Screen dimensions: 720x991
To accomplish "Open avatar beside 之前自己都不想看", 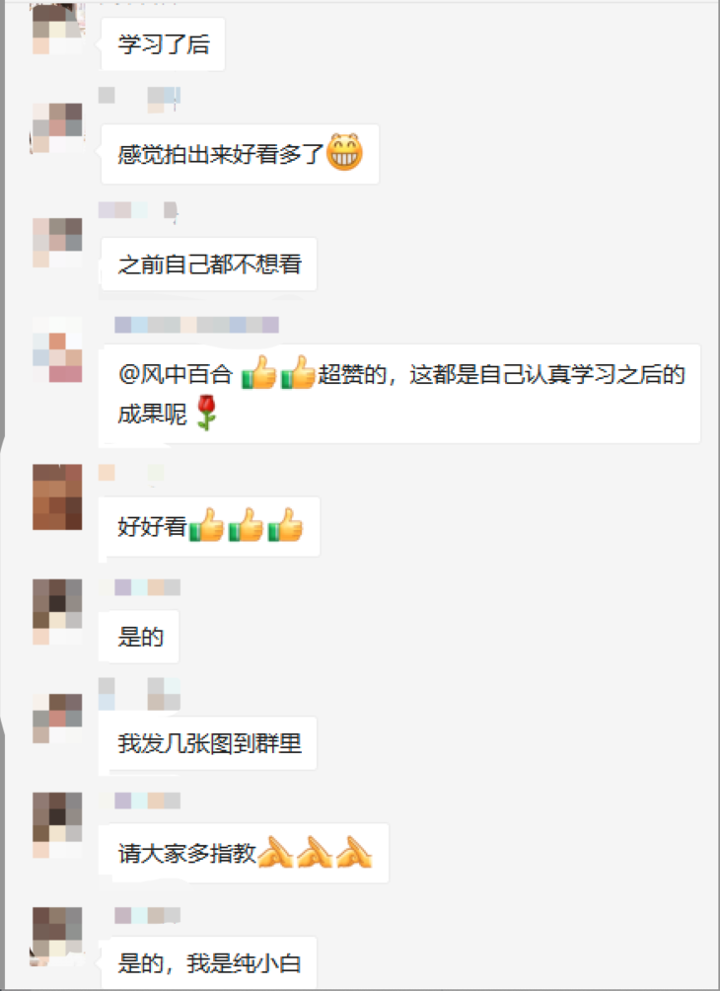I will (57, 243).
